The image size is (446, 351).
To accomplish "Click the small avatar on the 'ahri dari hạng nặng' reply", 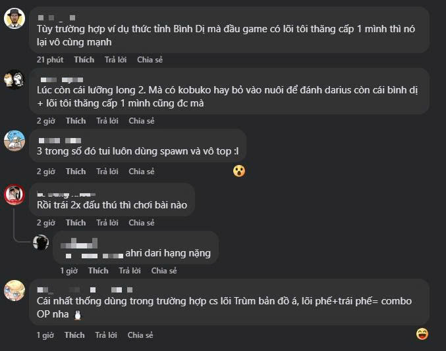I will [41, 242].
